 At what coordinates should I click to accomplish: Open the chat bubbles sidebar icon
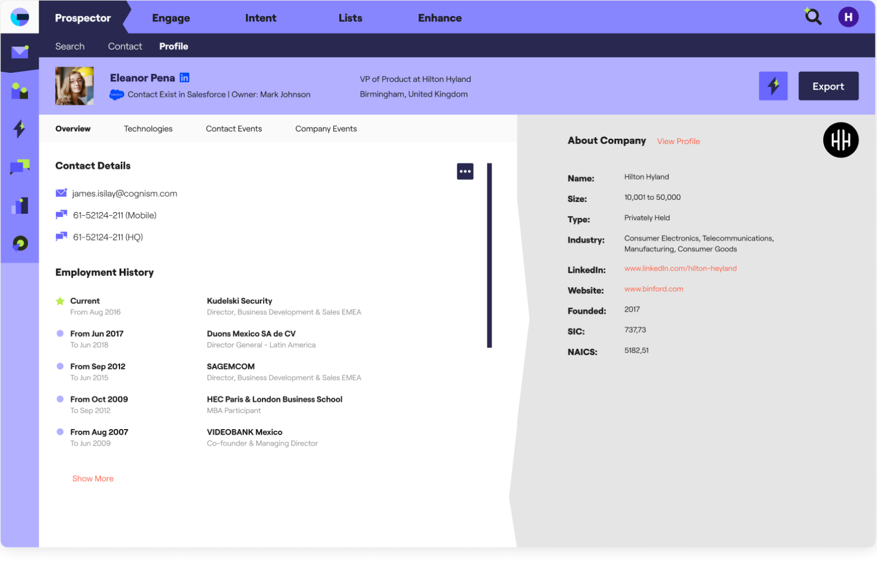click(x=20, y=167)
